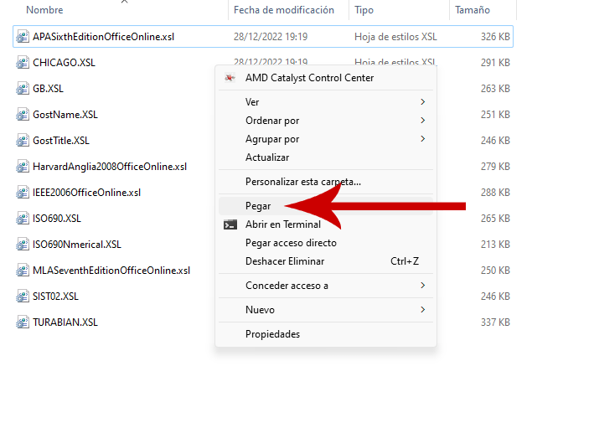Select the TURABIAN.XSL file icon

[23, 322]
